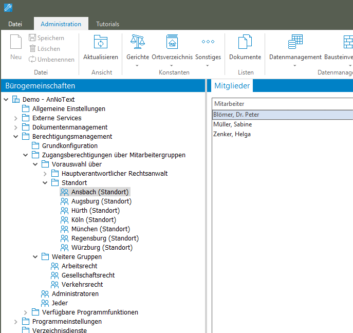Screen dimensions: 353x333
Task: Open the Dokumente list icon
Action: pyautogui.click(x=245, y=43)
